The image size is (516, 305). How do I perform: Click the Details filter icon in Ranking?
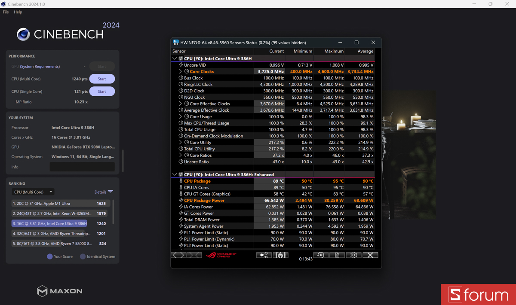pyautogui.click(x=111, y=192)
